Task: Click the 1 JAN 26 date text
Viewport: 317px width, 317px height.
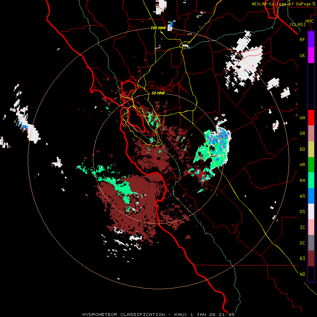Action: pos(202,315)
